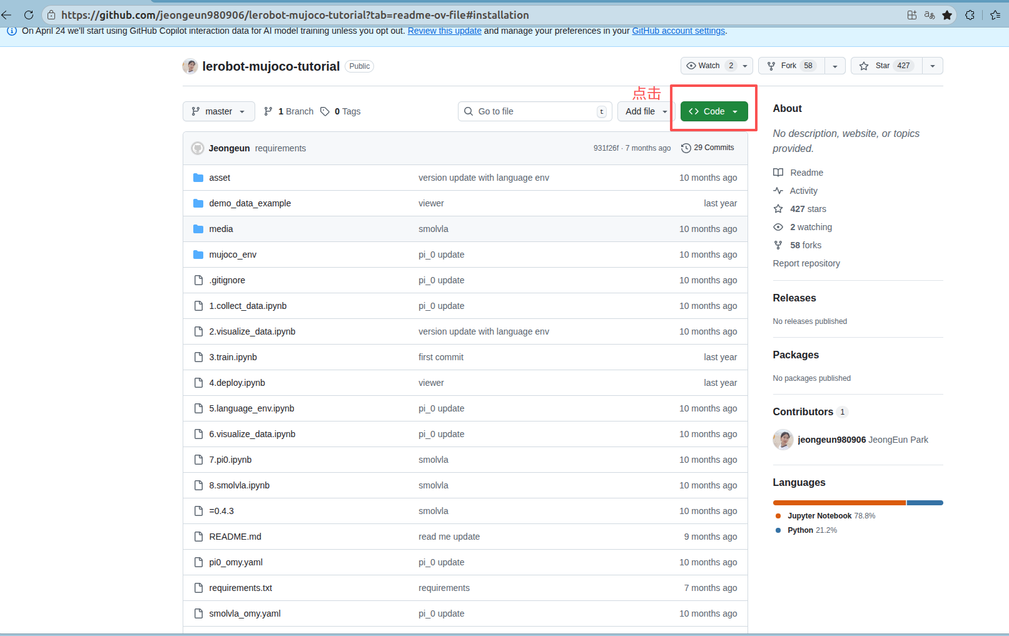Viewport: 1009px width, 636px height.
Task: Click the Readme book icon in About
Action: click(x=778, y=173)
